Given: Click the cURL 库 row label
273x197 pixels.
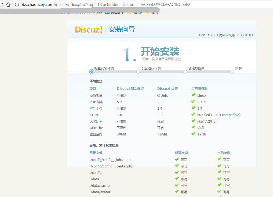Looking at the screenshot, I should (x=96, y=121).
